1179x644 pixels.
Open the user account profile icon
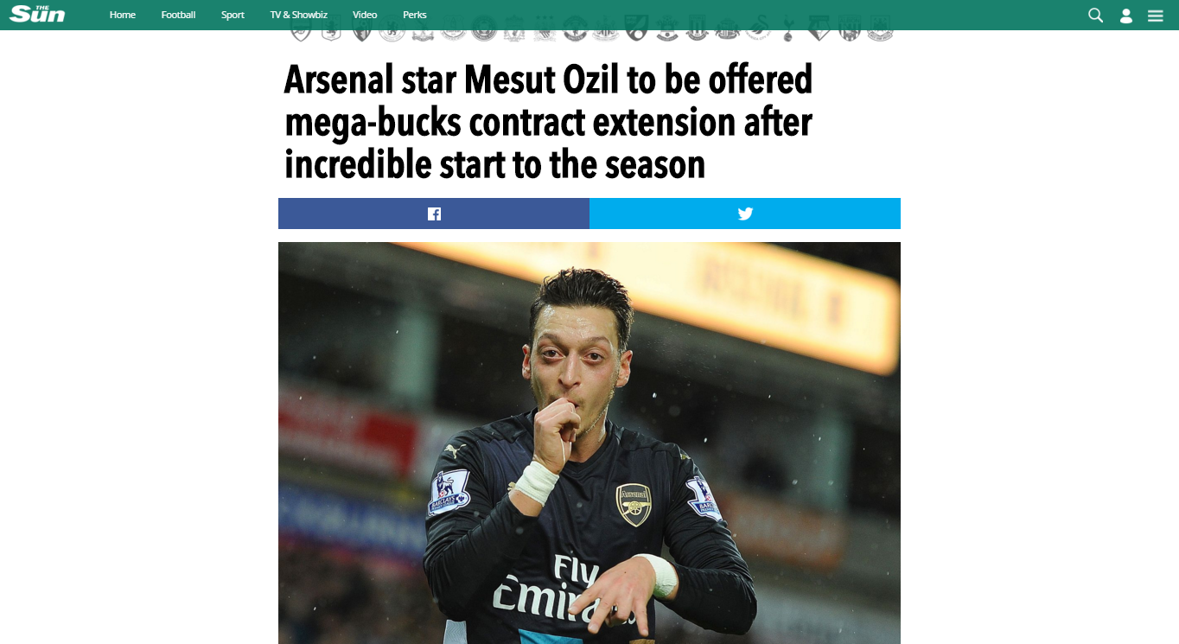click(x=1125, y=15)
